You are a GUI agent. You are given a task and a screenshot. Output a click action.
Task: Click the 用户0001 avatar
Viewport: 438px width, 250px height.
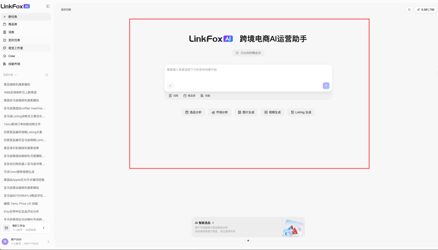(x=5, y=241)
